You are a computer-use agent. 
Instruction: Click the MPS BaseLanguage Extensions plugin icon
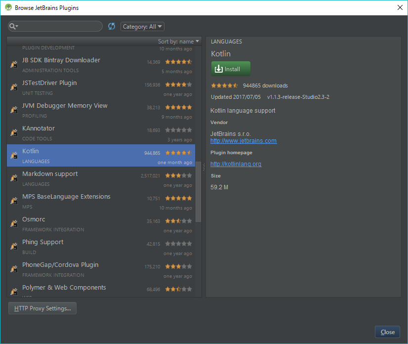click(14, 201)
